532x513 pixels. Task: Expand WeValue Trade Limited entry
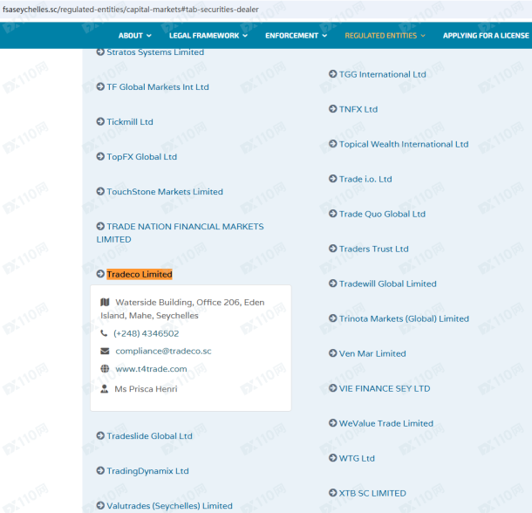pos(386,423)
